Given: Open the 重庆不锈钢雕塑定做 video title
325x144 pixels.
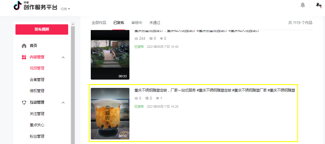Looking at the screenshot, I should pyautogui.click(x=214, y=90).
